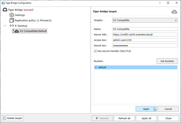
Task: Click the Delete target button
Action: [x=13, y=118]
